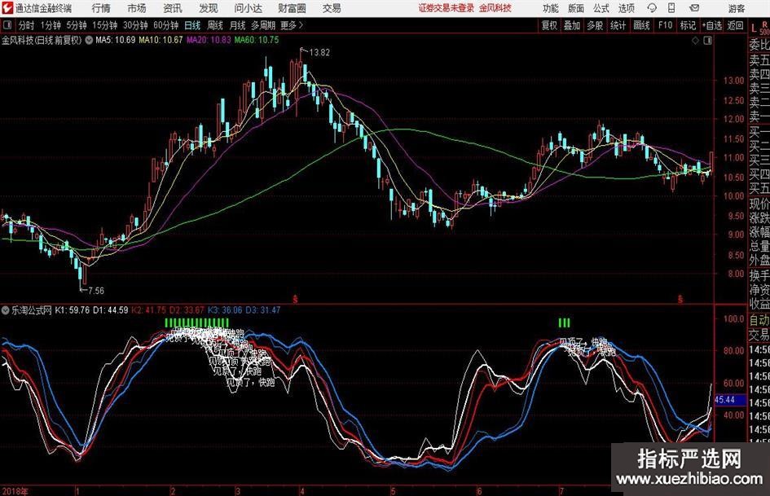770x496 pixels.
Task: Switch to the 多周期 tab
Action: tap(263, 25)
